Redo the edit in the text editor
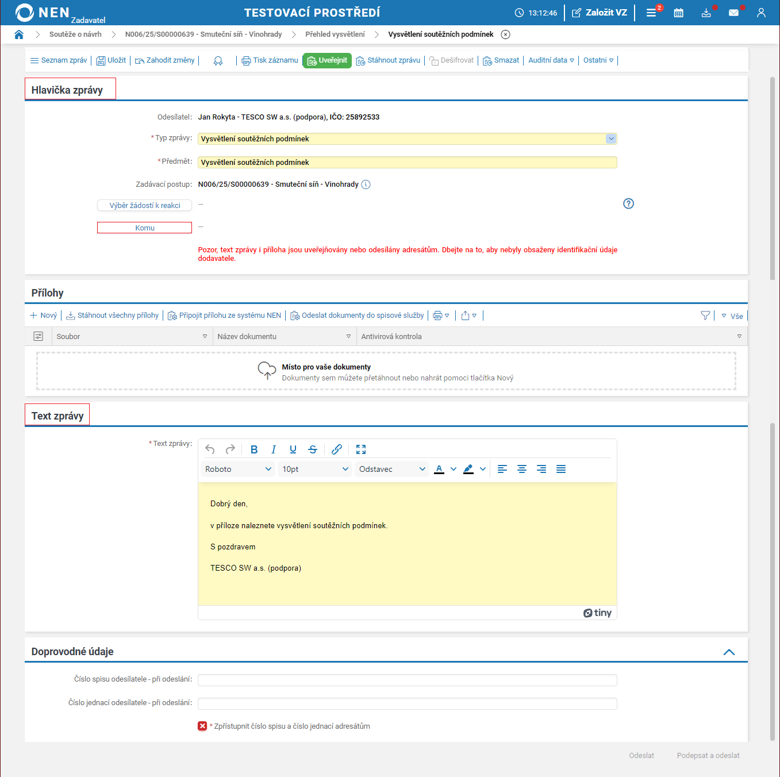 coord(230,449)
